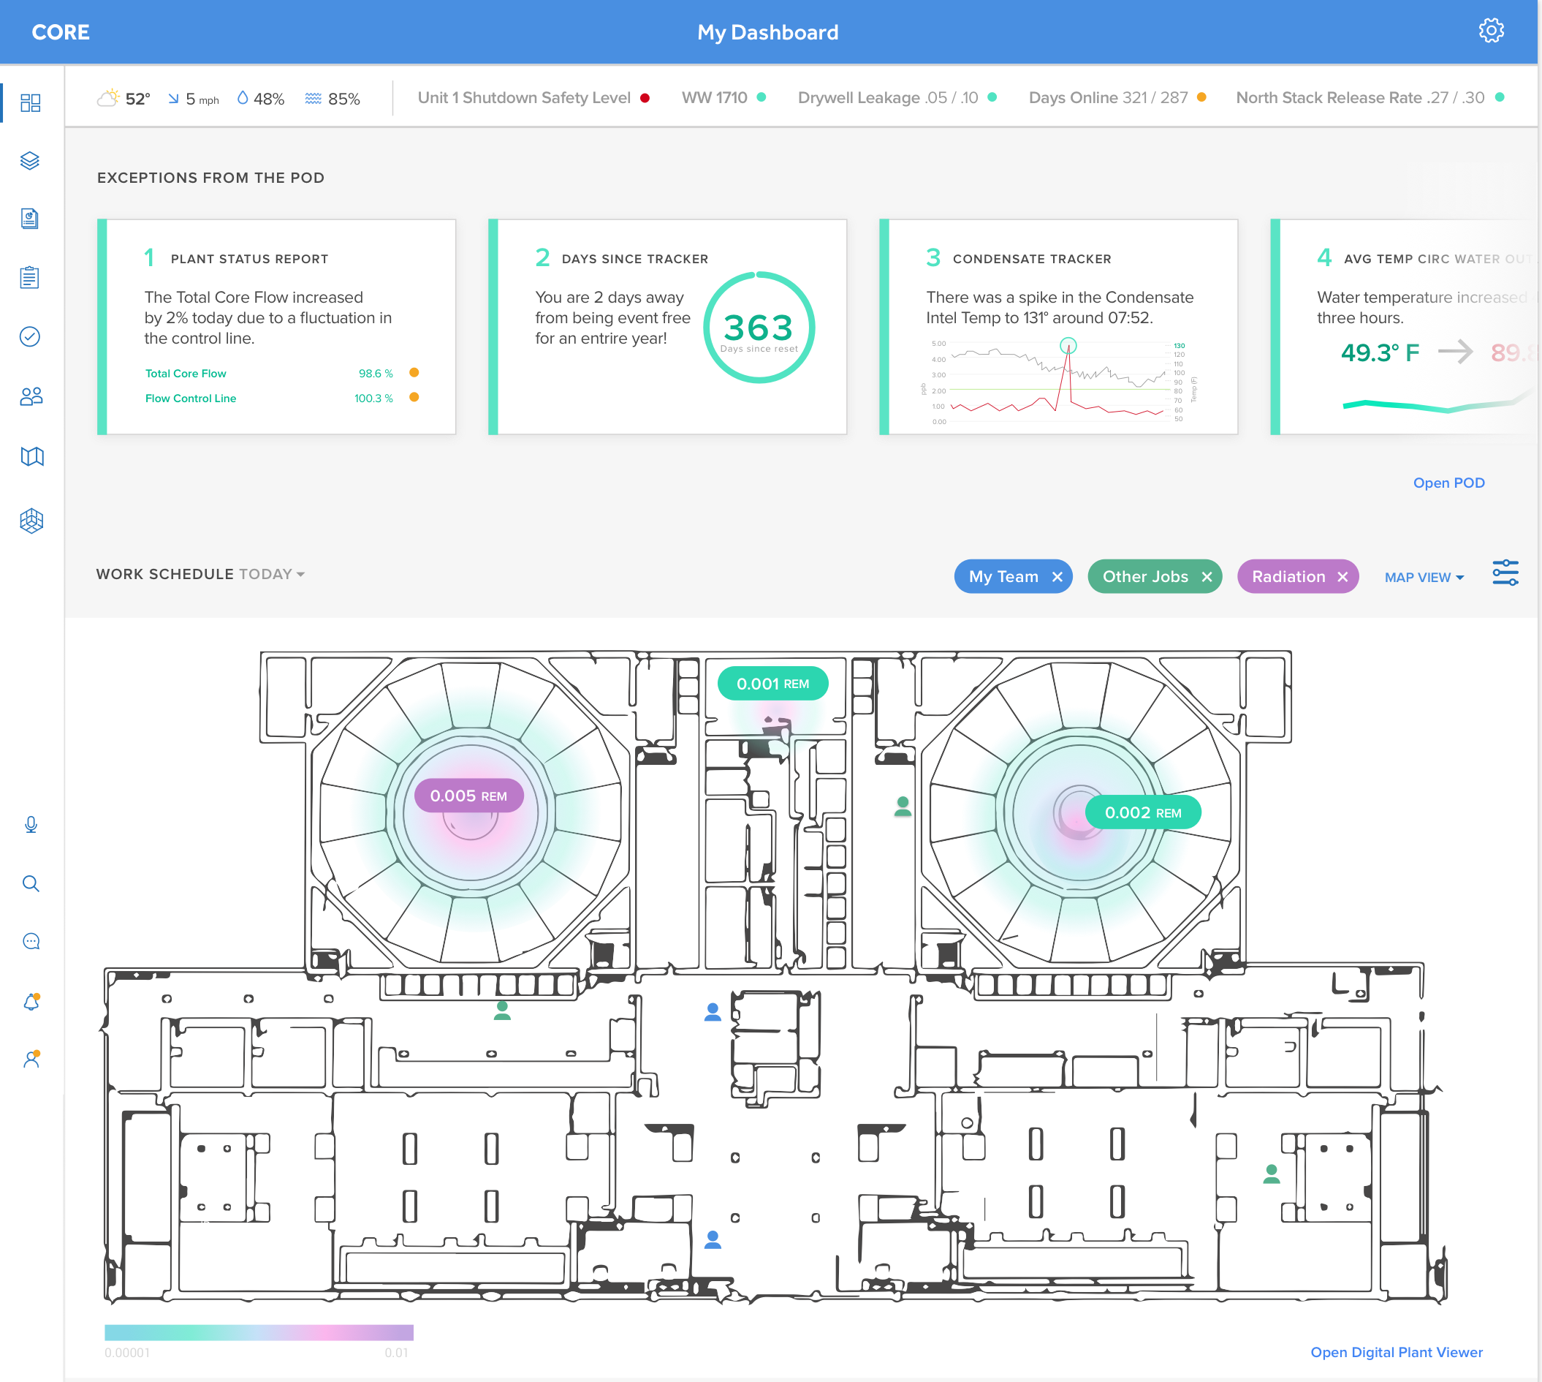
Task: Click the 0.001 REM radiation label
Action: (772, 684)
